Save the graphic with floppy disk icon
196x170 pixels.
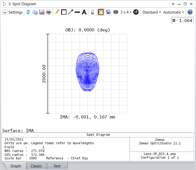tap(42, 12)
